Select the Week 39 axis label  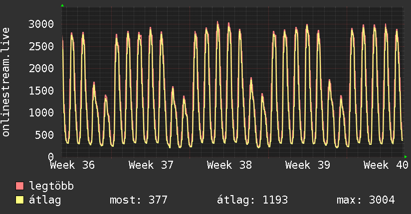308,165
